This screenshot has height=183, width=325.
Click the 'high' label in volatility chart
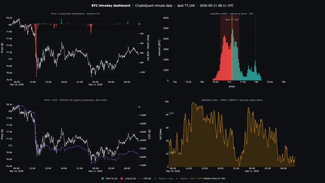(172, 113)
